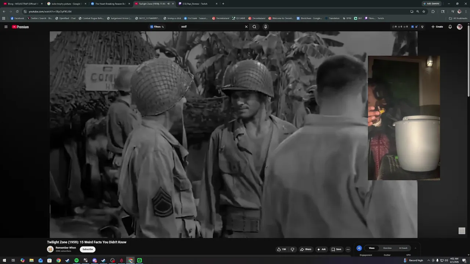The height and width of the screenshot is (264, 470).
Task: Switch to The Heart-Breaking Reason tab
Action: [x=110, y=4]
